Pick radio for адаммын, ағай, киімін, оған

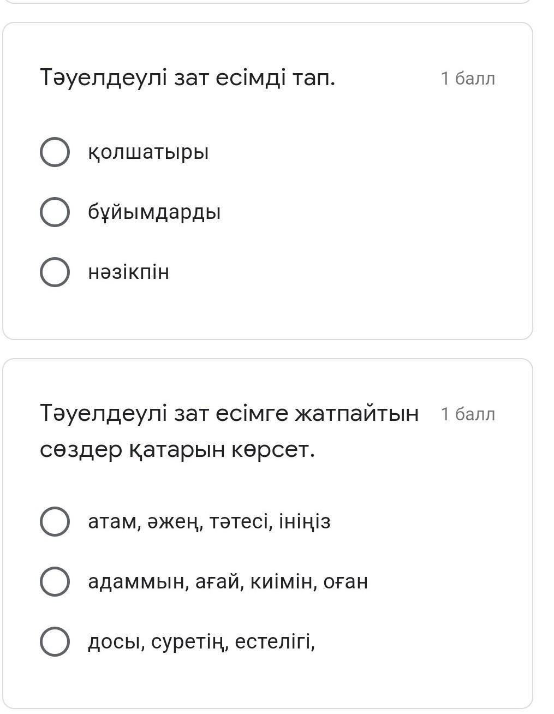click(55, 581)
